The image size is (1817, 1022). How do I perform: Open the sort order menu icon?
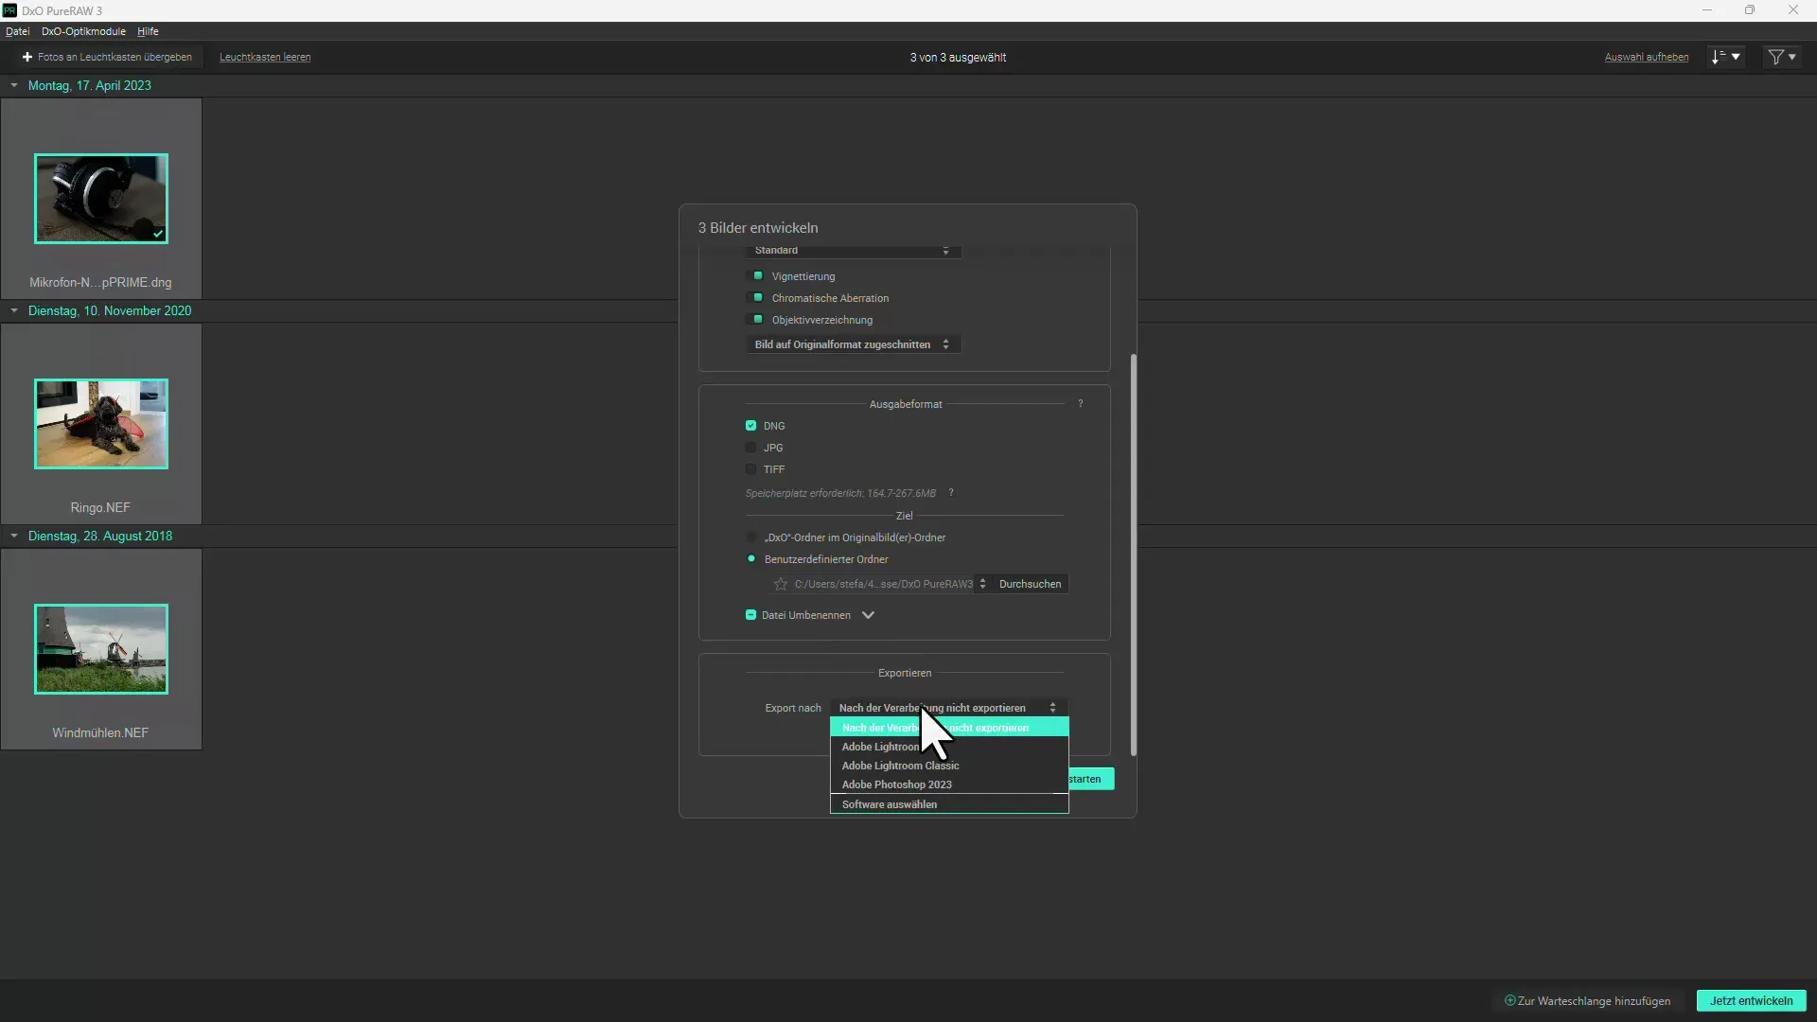pyautogui.click(x=1725, y=58)
